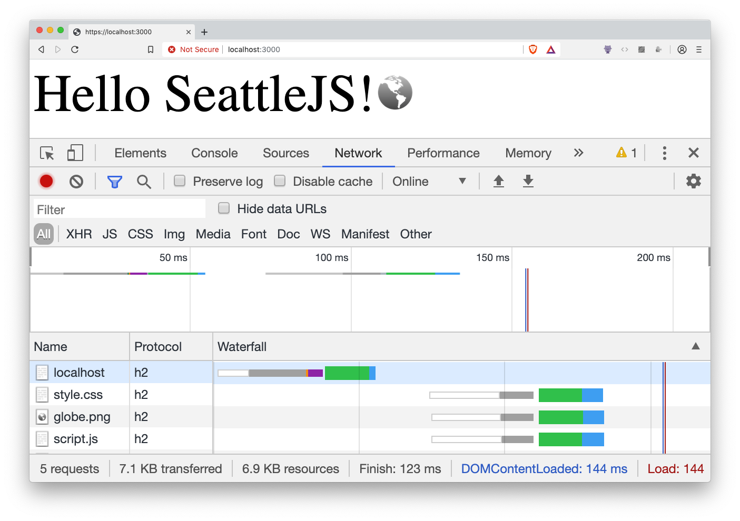Stop recording network log

pos(46,182)
